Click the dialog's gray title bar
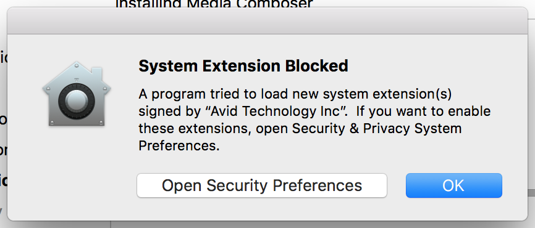535x228 pixels. click(x=267, y=21)
